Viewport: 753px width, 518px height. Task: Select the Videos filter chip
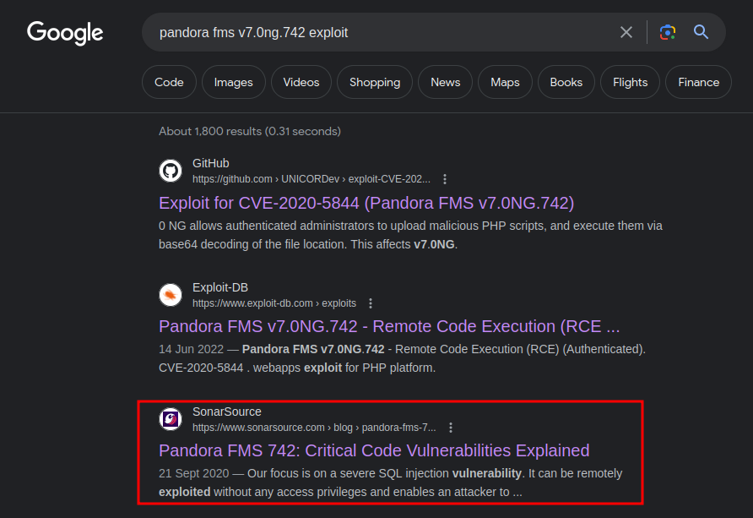(x=301, y=82)
